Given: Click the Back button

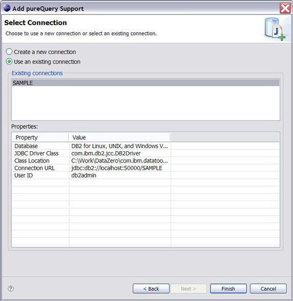Looking at the screenshot, I should pyautogui.click(x=151, y=289).
